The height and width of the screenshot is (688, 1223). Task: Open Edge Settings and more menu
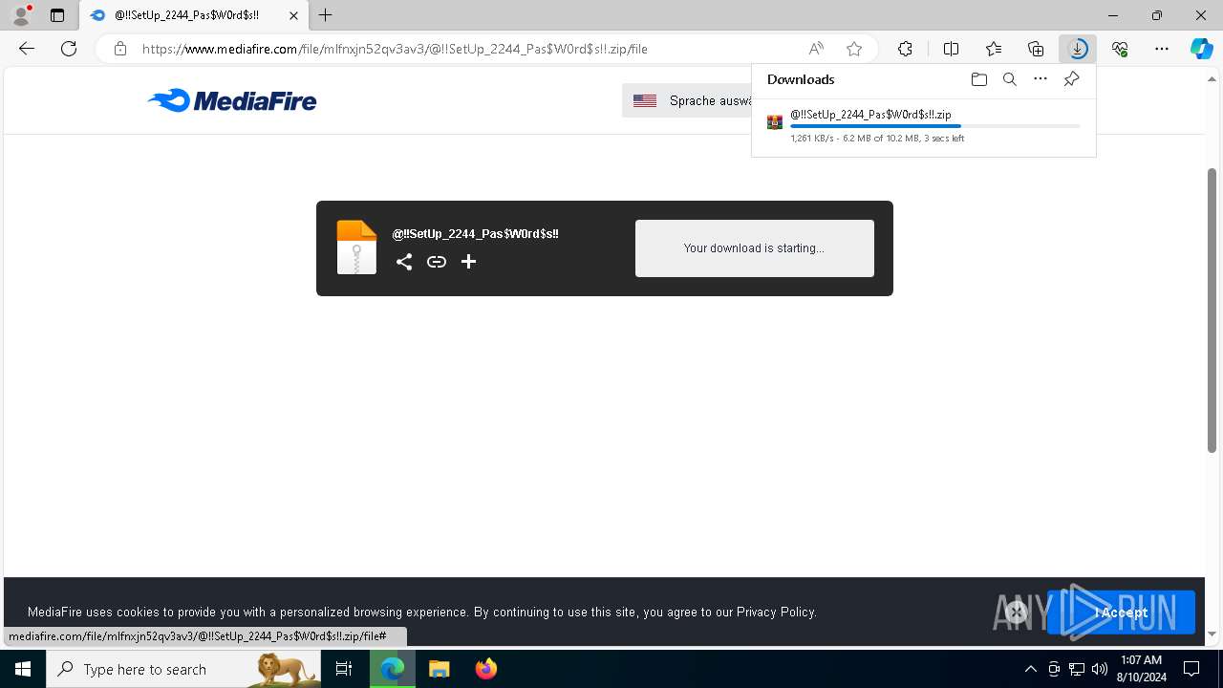[1162, 49]
